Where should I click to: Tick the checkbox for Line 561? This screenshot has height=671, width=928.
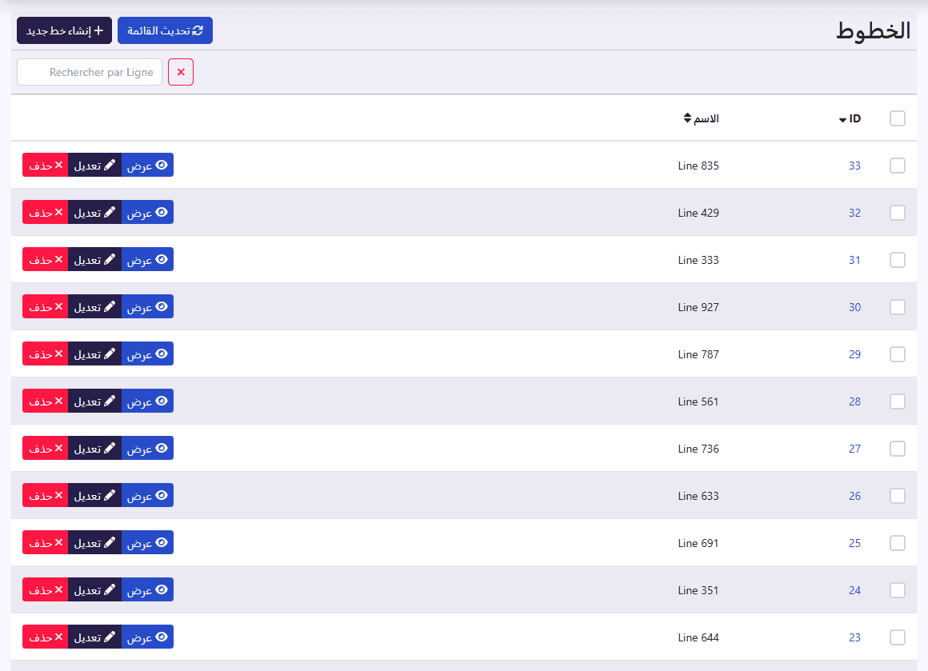[898, 401]
